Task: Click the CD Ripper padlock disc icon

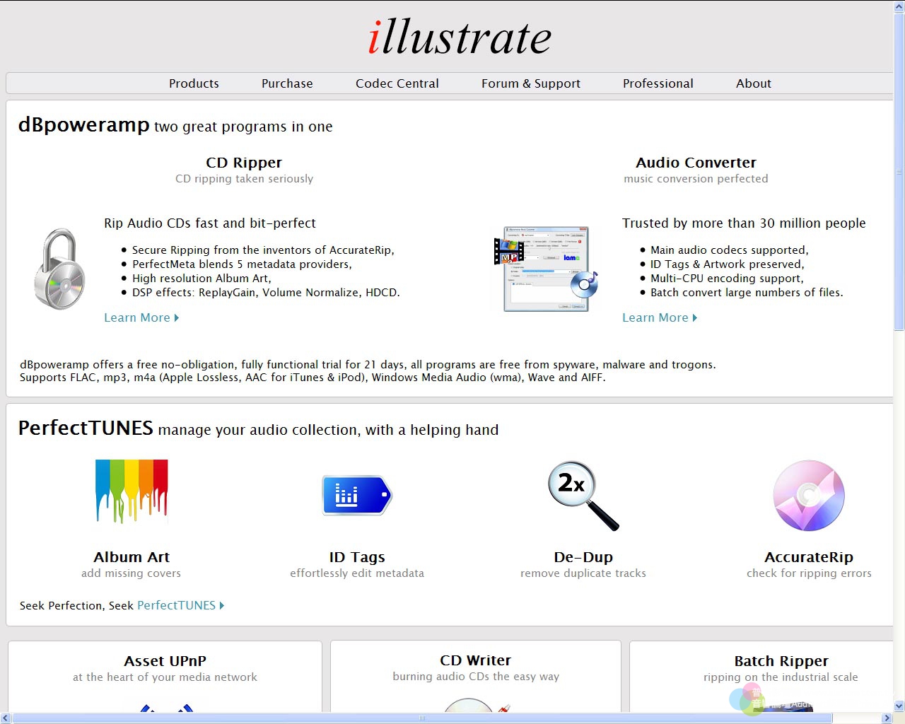Action: [59, 269]
